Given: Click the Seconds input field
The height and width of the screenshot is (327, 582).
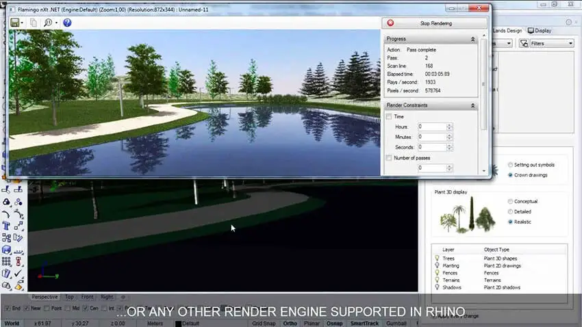Looking at the screenshot, I should click(431, 147).
